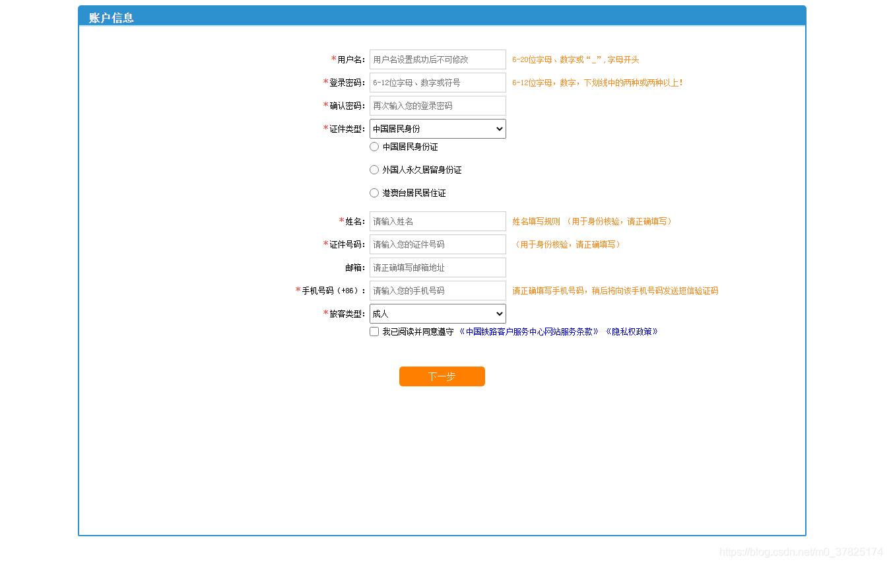This screenshot has width=889, height=564.
Task: Click the 证件号码 ID number field
Action: click(x=437, y=244)
